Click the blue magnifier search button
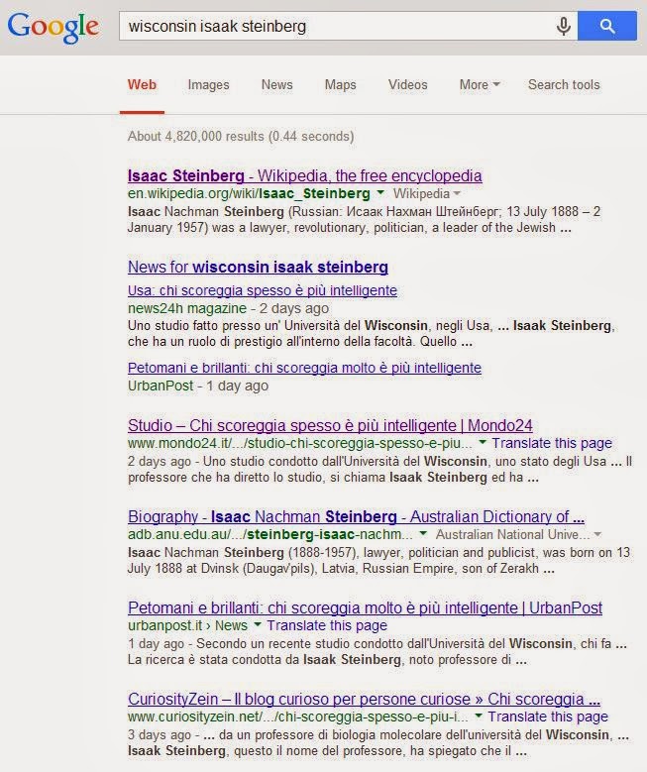 click(x=607, y=26)
